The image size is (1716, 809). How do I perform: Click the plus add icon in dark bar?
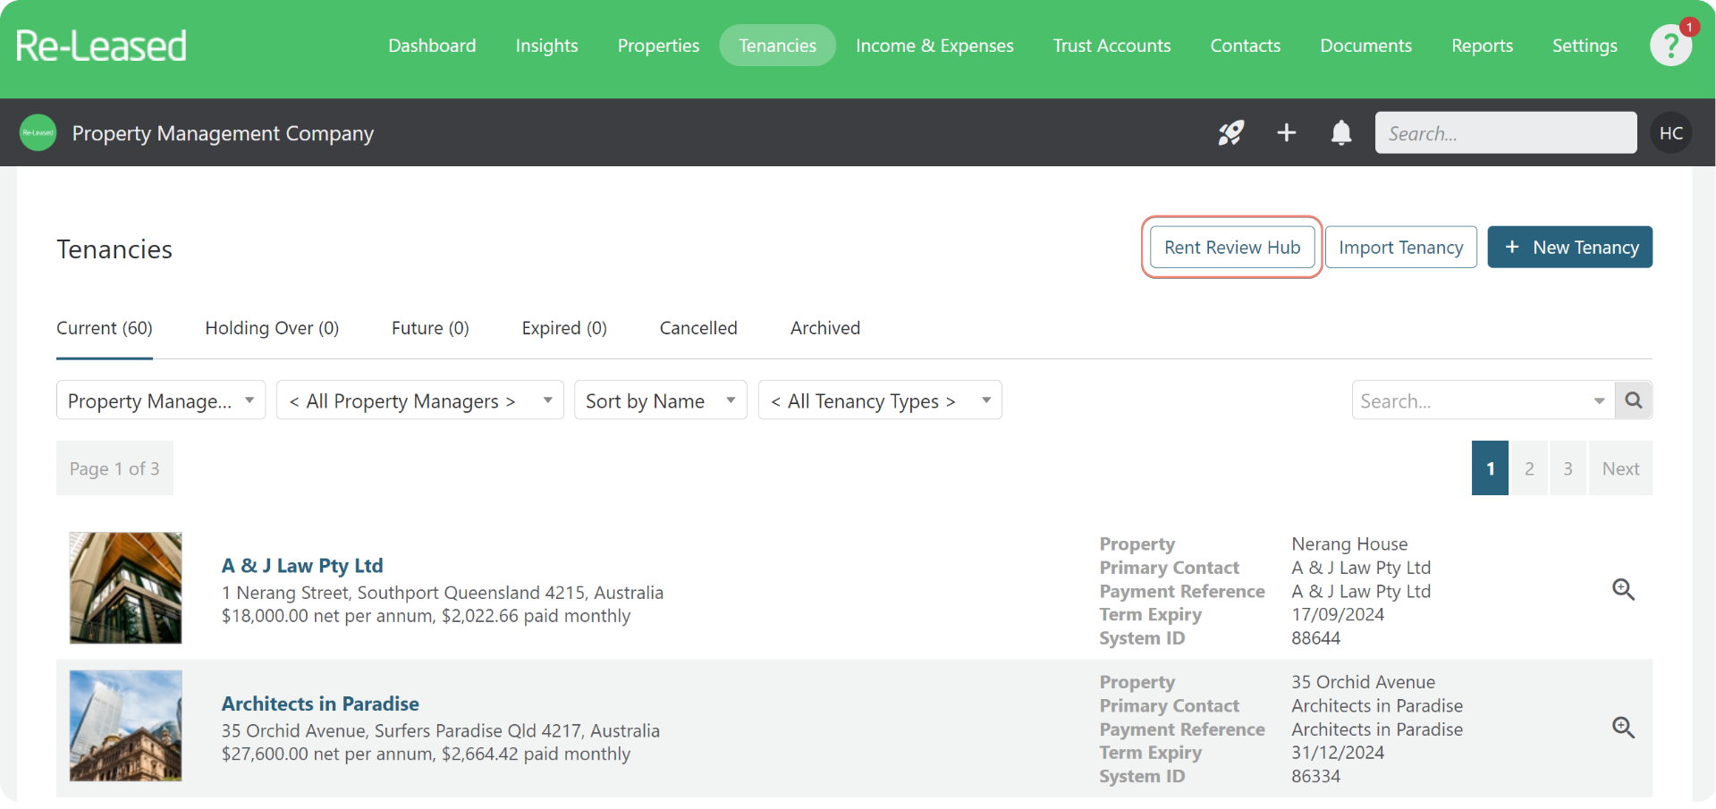pos(1286,133)
